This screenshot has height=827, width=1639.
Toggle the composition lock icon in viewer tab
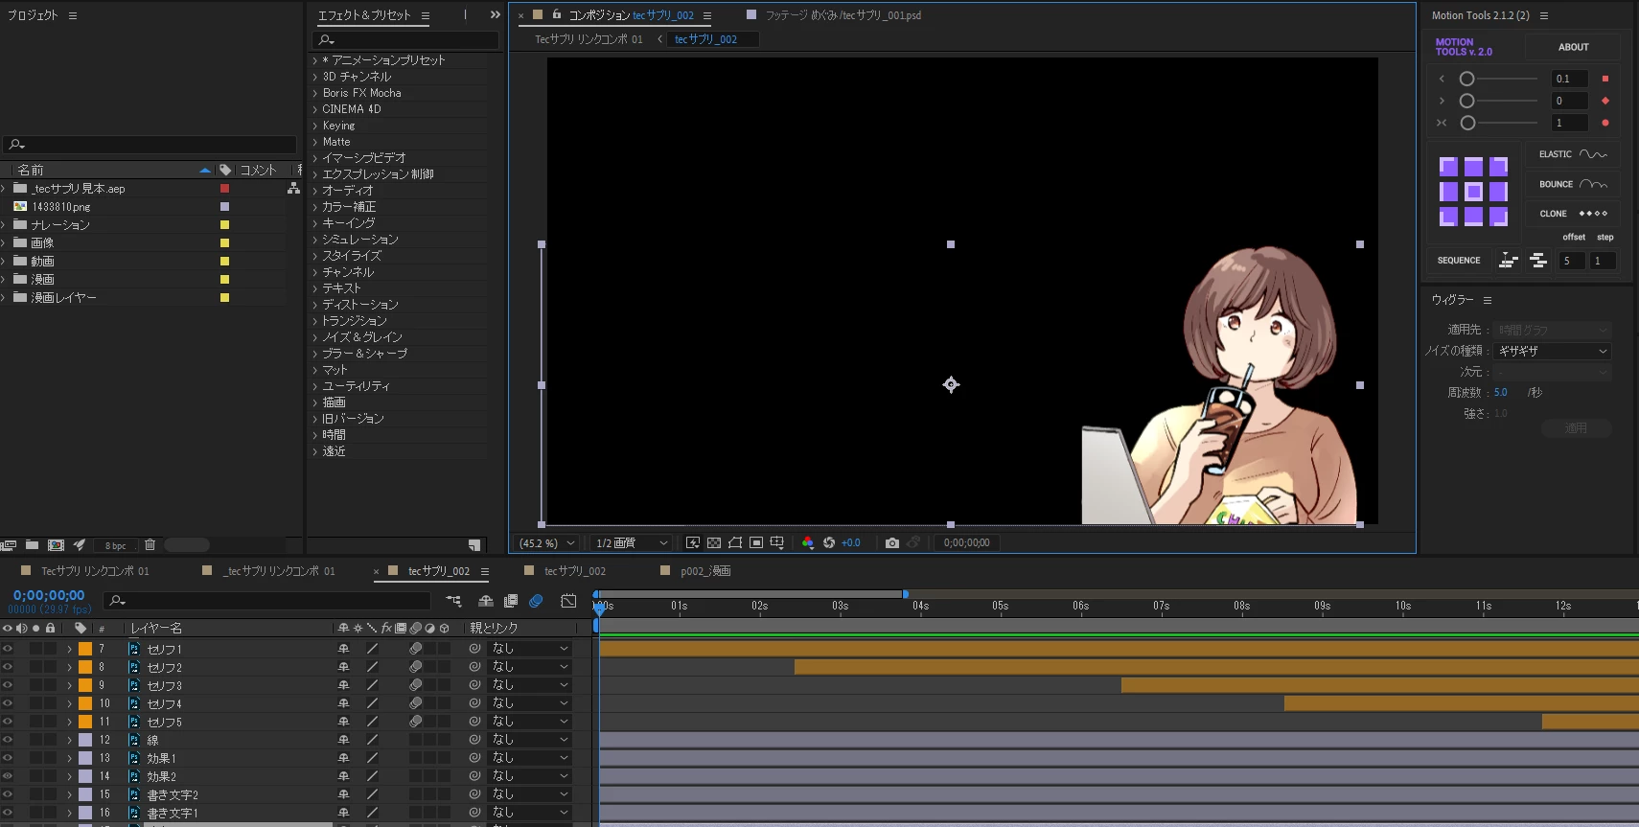tap(557, 14)
